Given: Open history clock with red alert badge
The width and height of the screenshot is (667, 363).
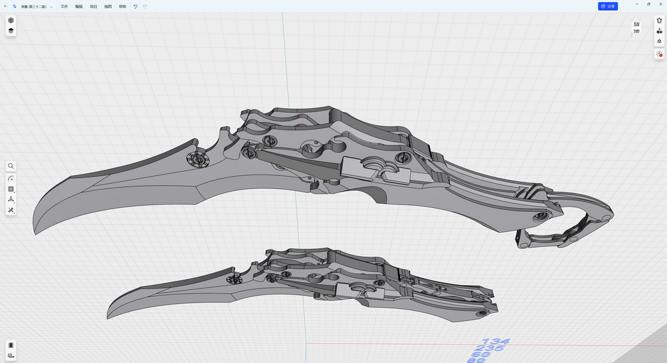Looking at the screenshot, I should point(659,54).
